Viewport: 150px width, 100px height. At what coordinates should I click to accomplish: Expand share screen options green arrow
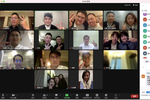tap(70, 95)
